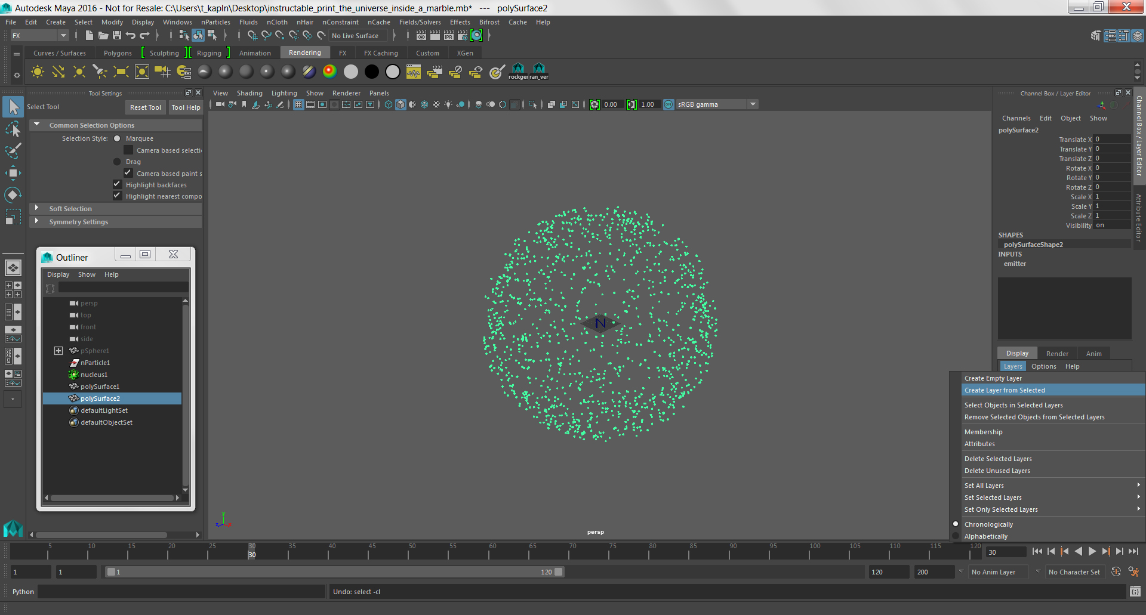Click the Tool Help button
This screenshot has width=1146, height=615.
[186, 107]
